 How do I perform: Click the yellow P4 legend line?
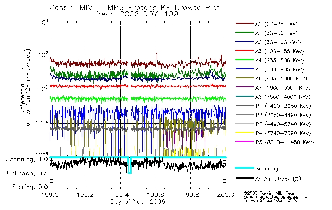[244, 133]
